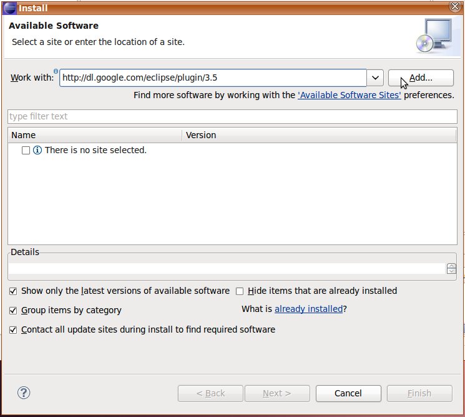The width and height of the screenshot is (465, 417).
Task: Click inside the 'Work with' URL field
Action: pos(212,78)
